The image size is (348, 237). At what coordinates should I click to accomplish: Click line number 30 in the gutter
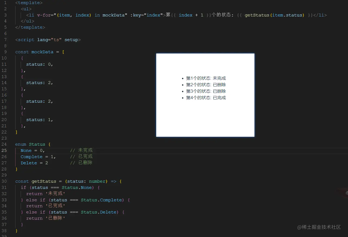click(4, 181)
